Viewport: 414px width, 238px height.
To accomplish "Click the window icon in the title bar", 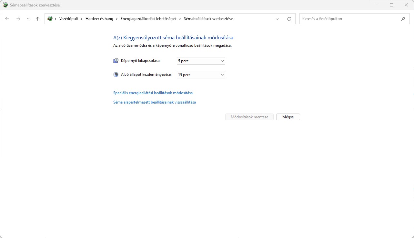I will [x=5, y=5].
